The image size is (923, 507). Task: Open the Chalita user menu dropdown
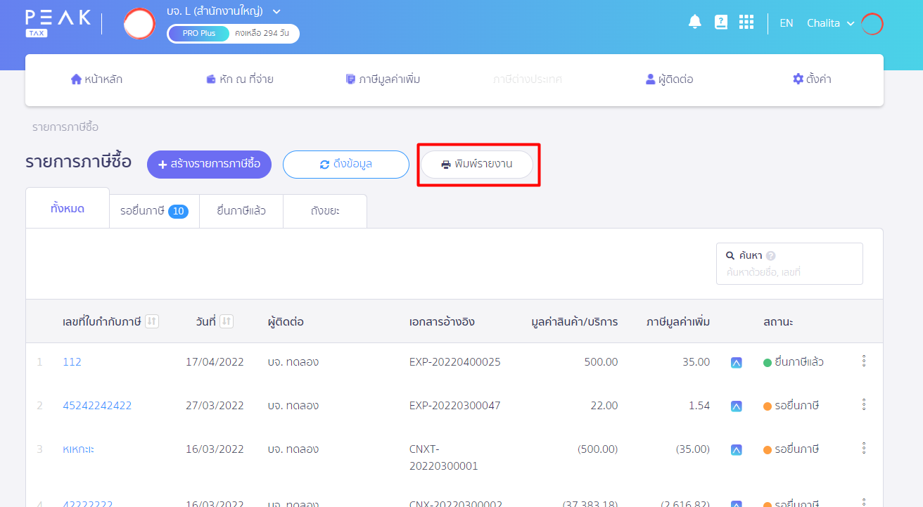831,23
